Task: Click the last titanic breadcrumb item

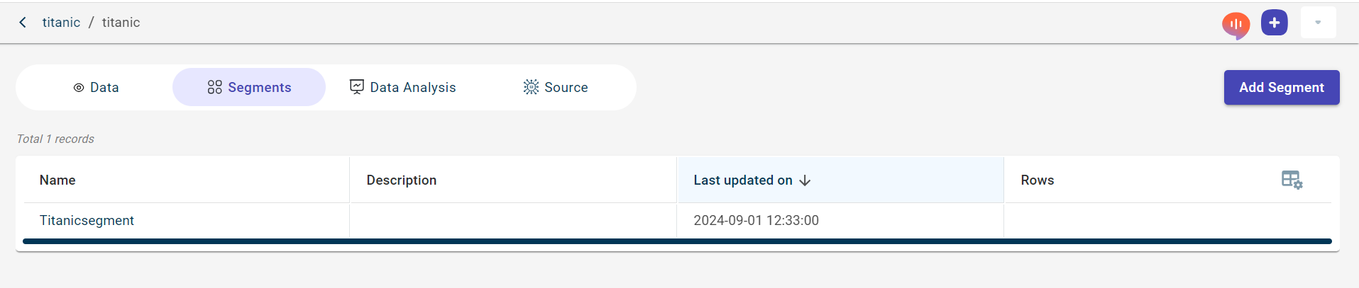Action: coord(121,23)
